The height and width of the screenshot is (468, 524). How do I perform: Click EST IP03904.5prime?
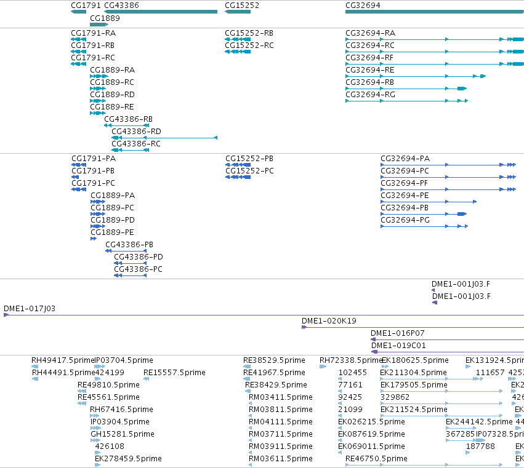pos(120,422)
